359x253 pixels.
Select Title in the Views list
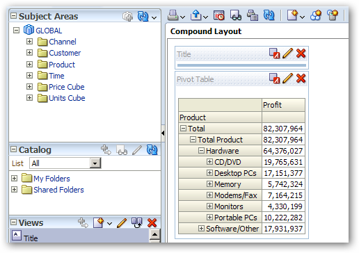tap(31, 238)
